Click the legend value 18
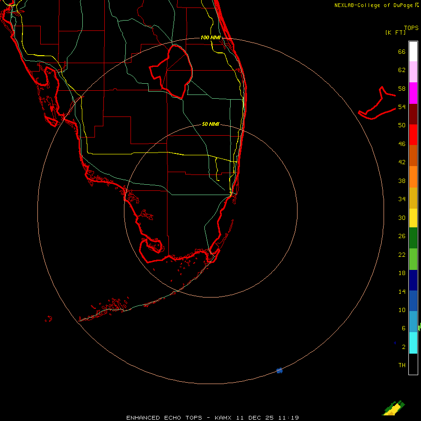The image size is (421, 421). (402, 273)
